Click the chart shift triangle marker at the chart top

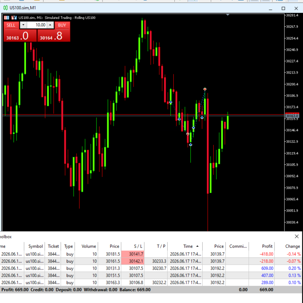pos(228,15)
